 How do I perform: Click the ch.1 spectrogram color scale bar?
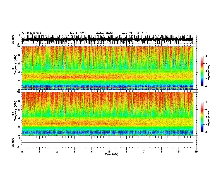(202, 71)
